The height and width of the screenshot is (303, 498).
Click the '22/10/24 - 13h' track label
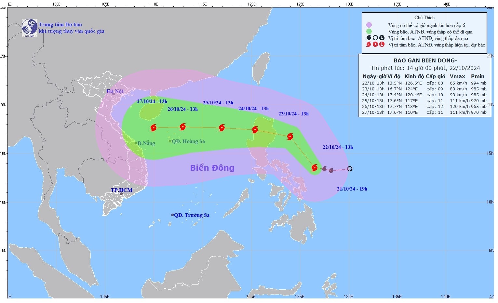click(x=338, y=147)
